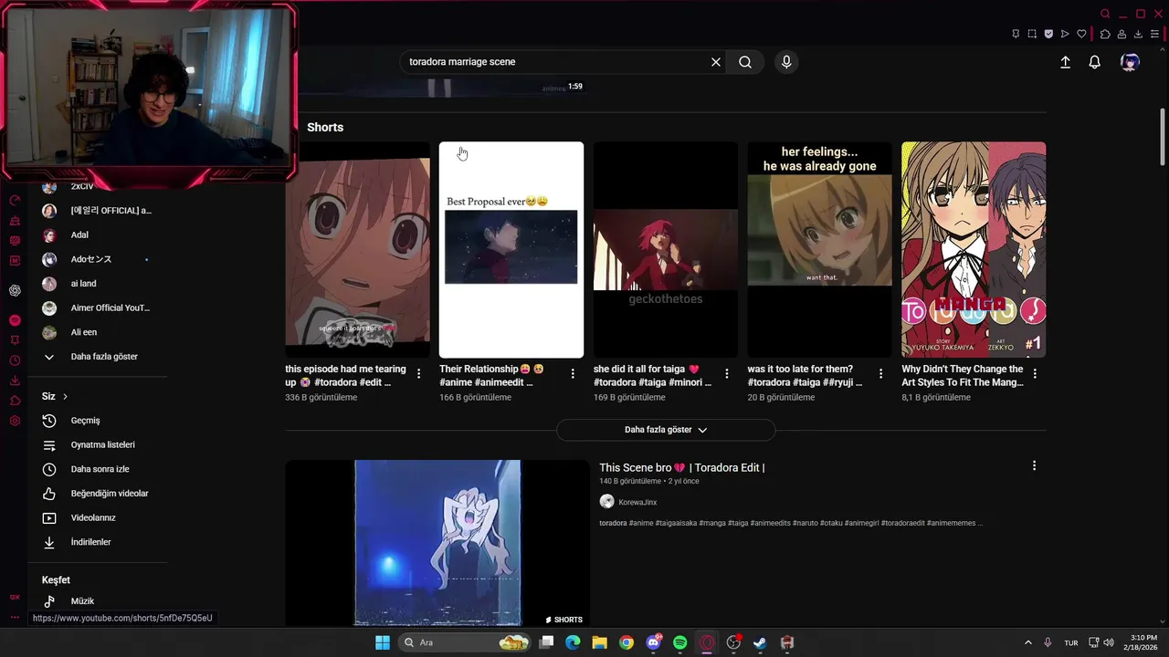Screen dimensions: 1169x657
Task: Click the snapshot capture icon in address bar
Action: pyautogui.click(x=1032, y=34)
